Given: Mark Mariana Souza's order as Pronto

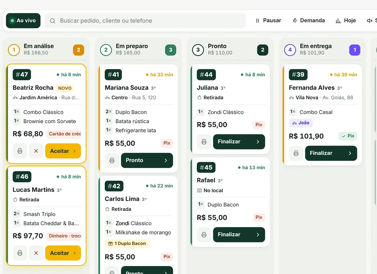Looking at the screenshot, I should click(x=147, y=160).
